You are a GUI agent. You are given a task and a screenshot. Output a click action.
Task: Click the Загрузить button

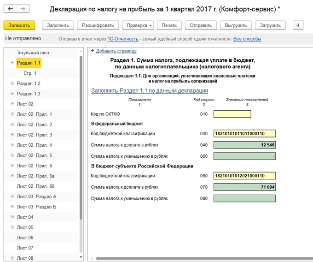(270, 25)
